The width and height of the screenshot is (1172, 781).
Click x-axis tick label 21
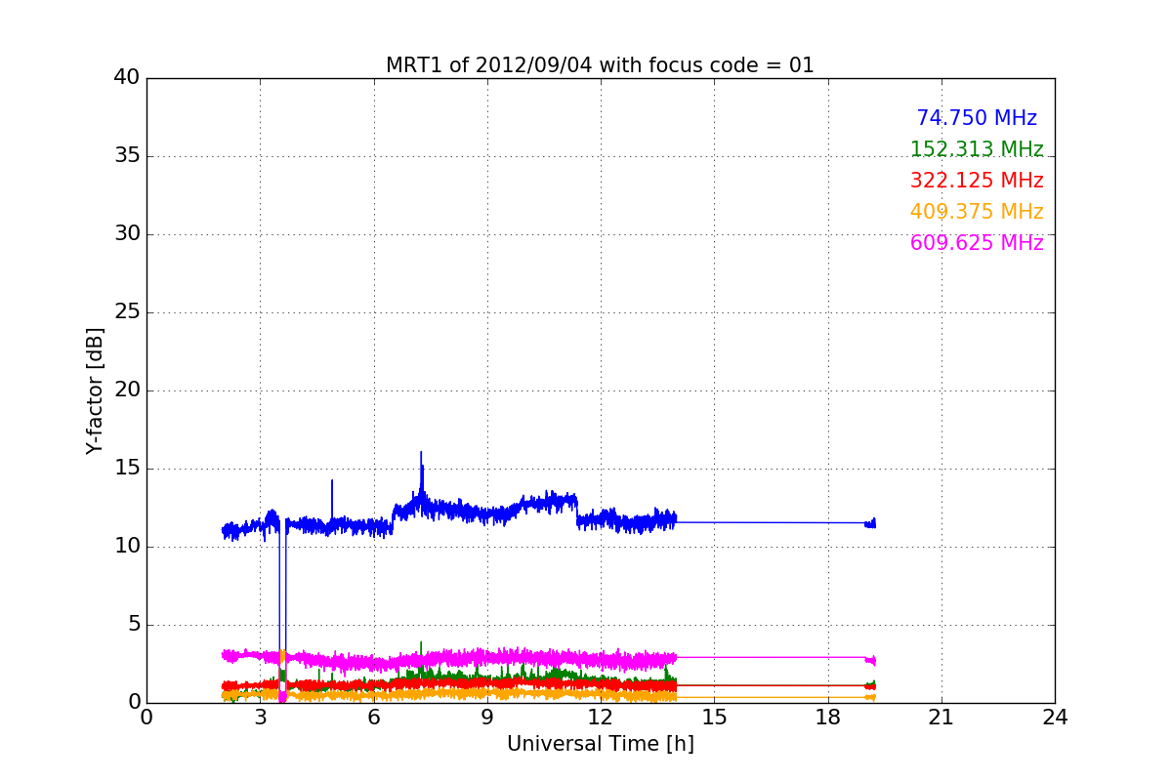tap(942, 718)
